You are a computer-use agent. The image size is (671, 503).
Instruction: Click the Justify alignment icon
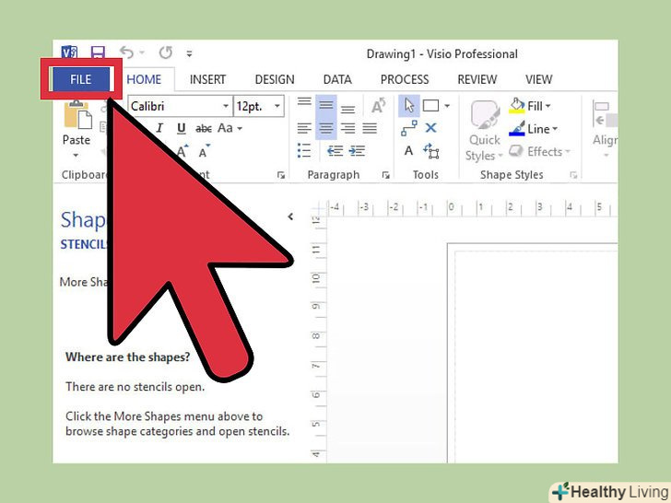pyautogui.click(x=370, y=128)
